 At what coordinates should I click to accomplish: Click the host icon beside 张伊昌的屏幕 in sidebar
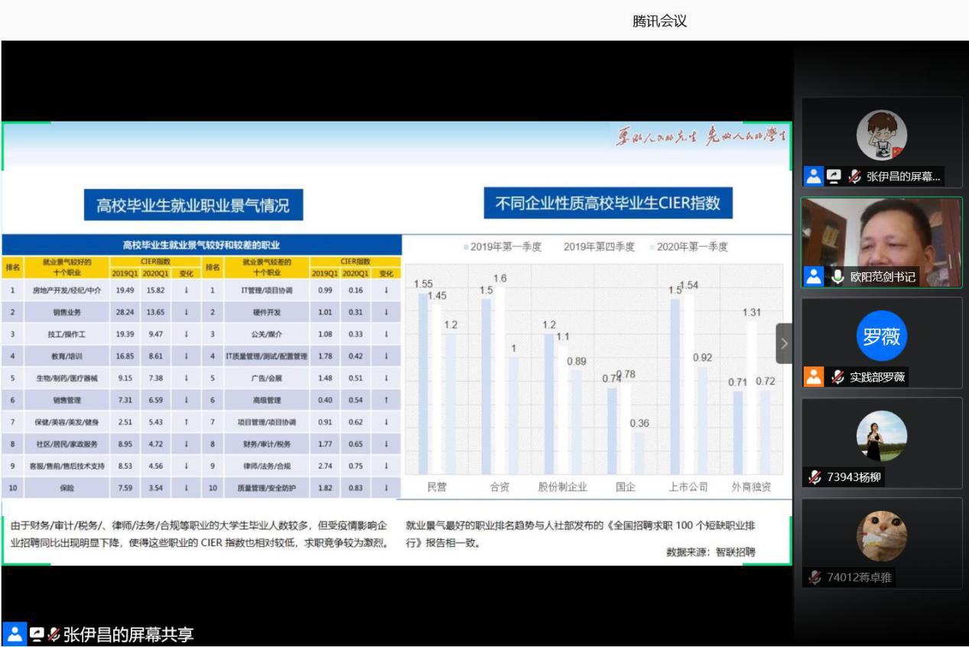pos(814,177)
